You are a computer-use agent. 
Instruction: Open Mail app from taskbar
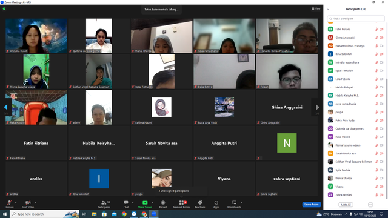pos(114,214)
